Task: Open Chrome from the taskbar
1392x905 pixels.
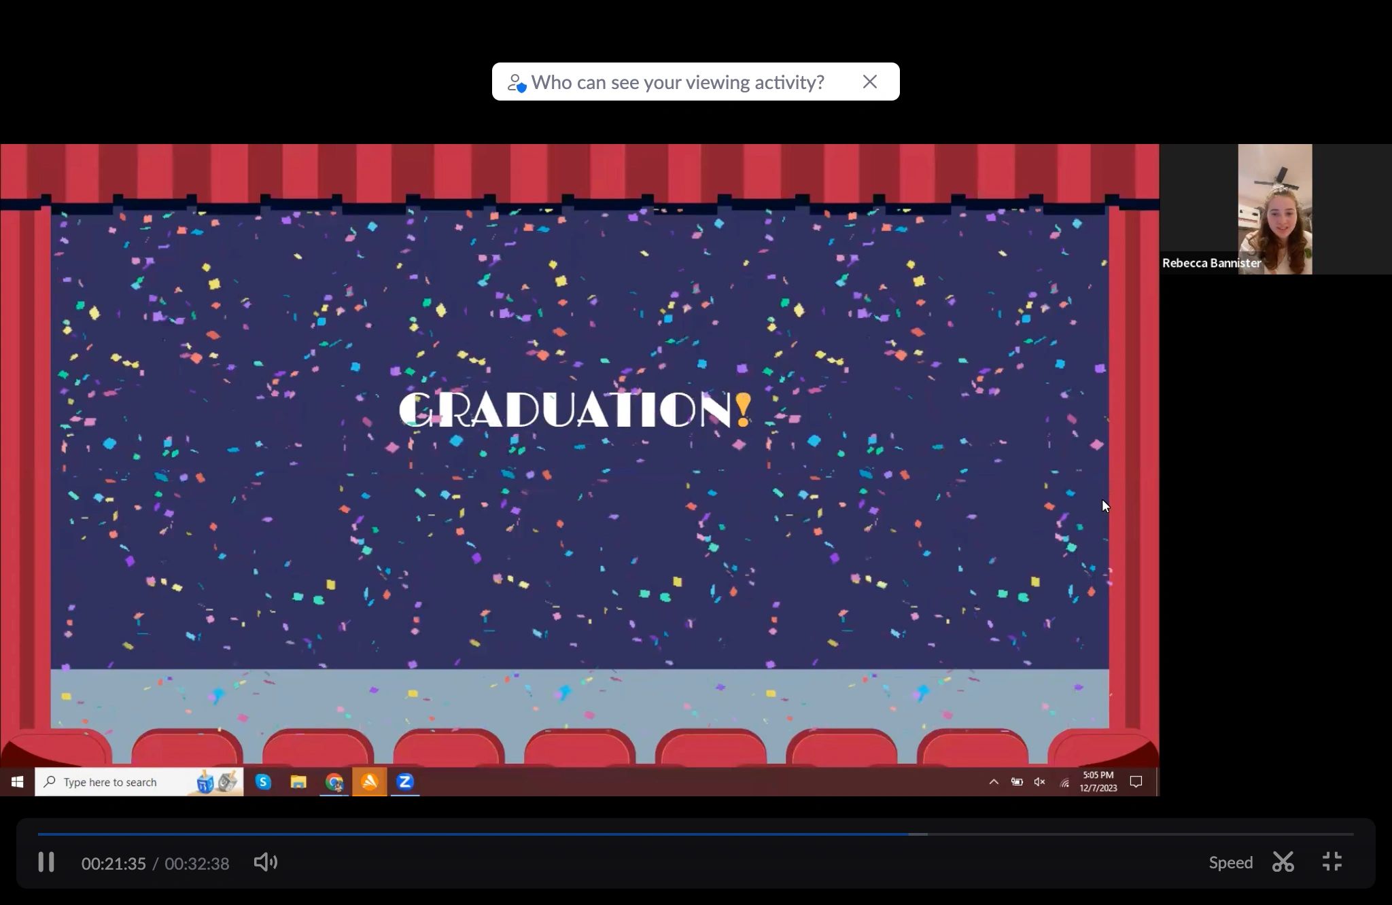Action: coord(334,782)
